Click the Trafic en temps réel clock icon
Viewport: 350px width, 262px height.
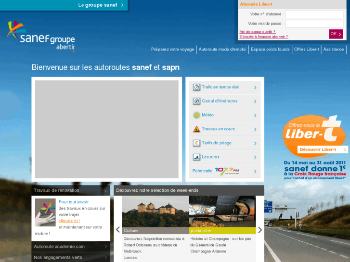tap(196, 87)
